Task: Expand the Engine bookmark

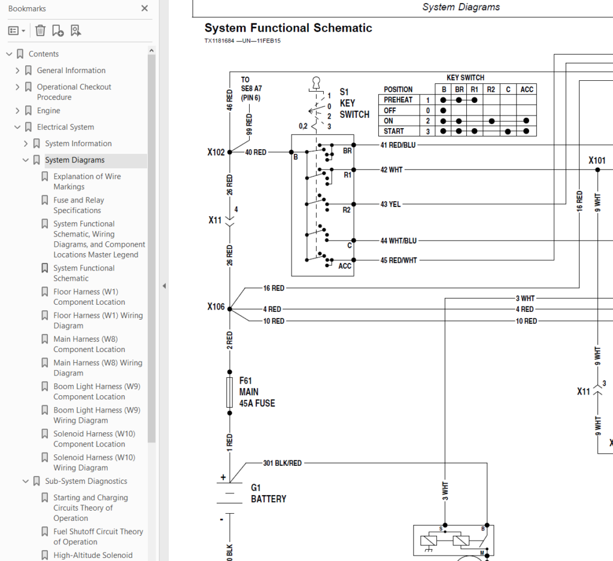Action: coord(17,111)
